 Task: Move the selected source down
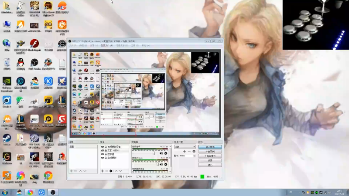point(120,171)
